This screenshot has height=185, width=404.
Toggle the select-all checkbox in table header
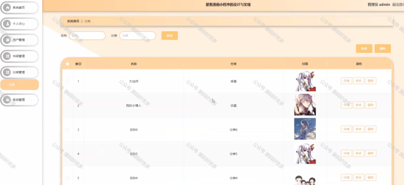[x=67, y=64]
